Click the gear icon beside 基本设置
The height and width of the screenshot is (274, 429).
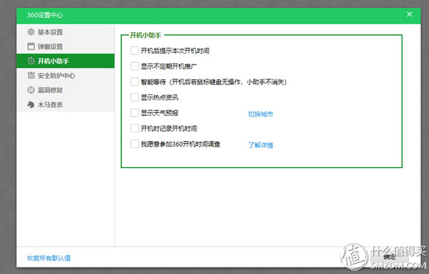[x=31, y=31]
